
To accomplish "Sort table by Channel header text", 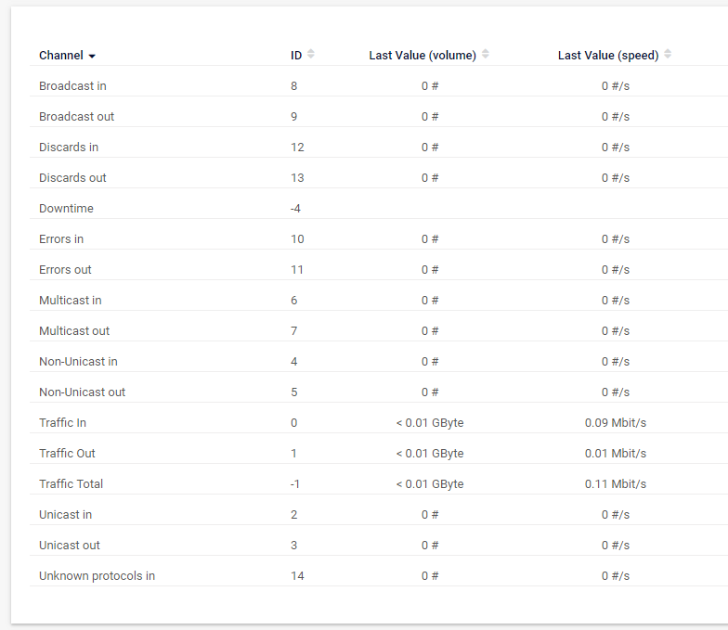I will tap(60, 56).
